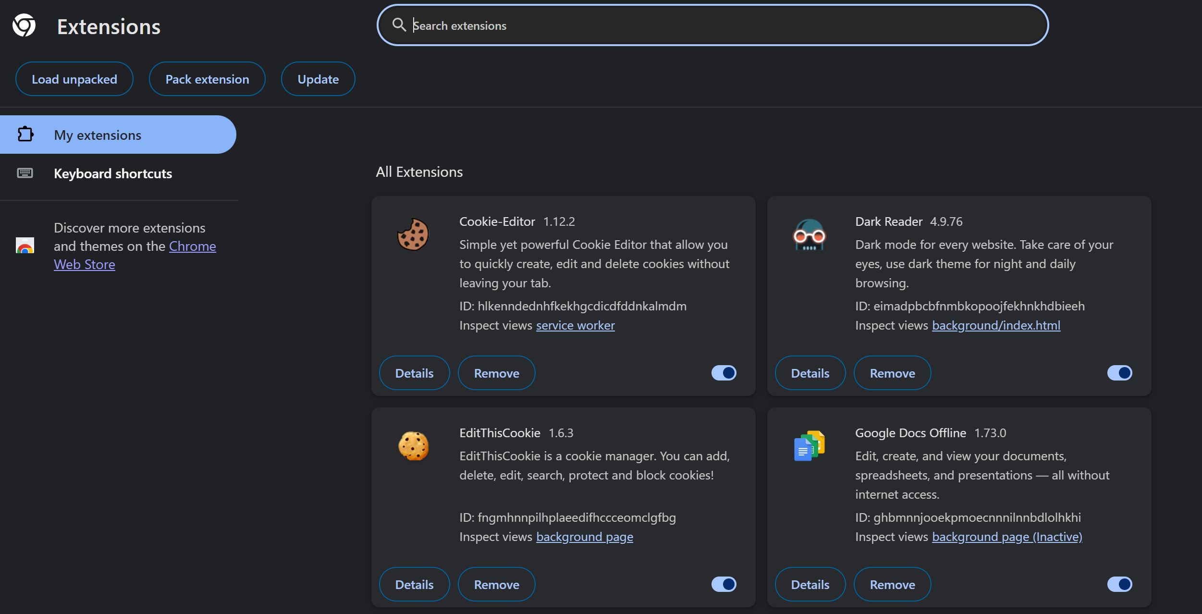The height and width of the screenshot is (614, 1202).
Task: Turn off Google Docs Offline toggle
Action: point(1119,584)
